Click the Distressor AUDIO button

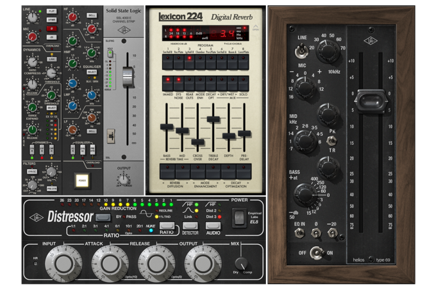213,225
